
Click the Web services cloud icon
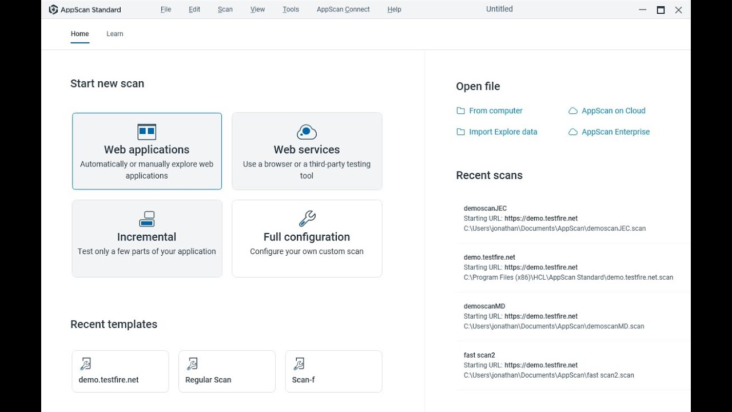coord(307,132)
